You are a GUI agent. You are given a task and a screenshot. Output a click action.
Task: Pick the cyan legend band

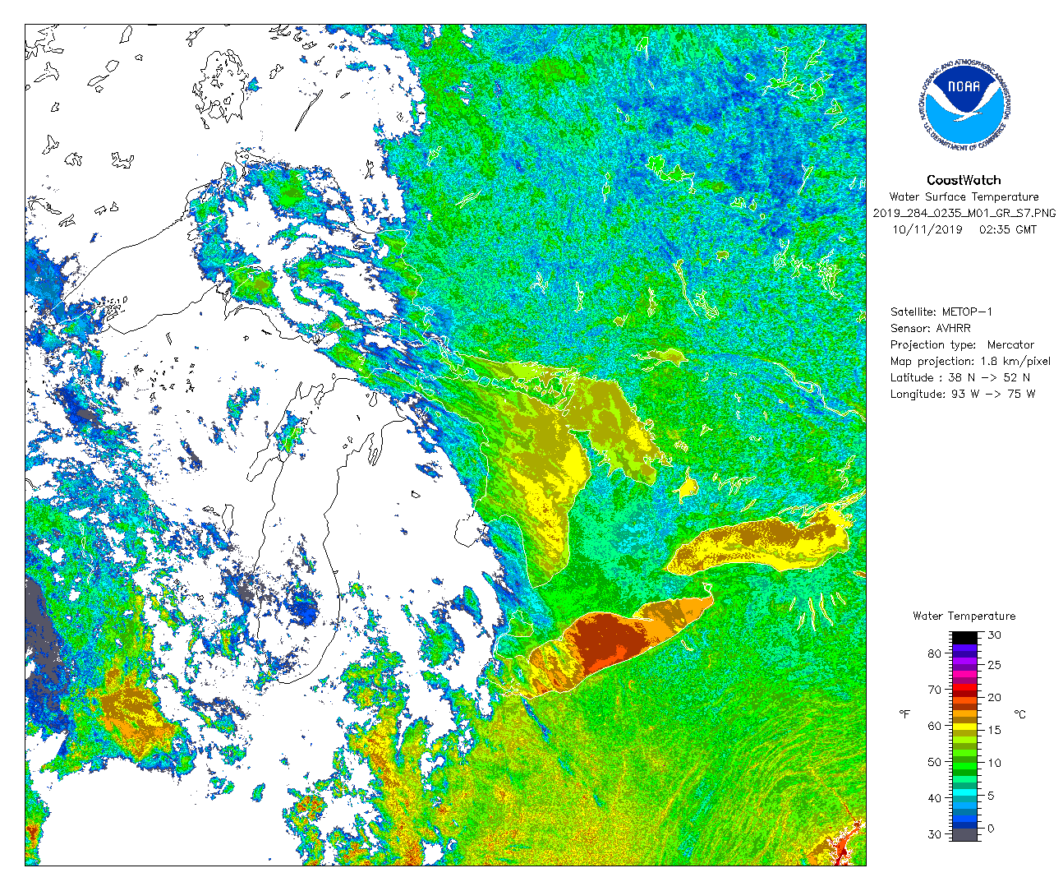point(965,792)
